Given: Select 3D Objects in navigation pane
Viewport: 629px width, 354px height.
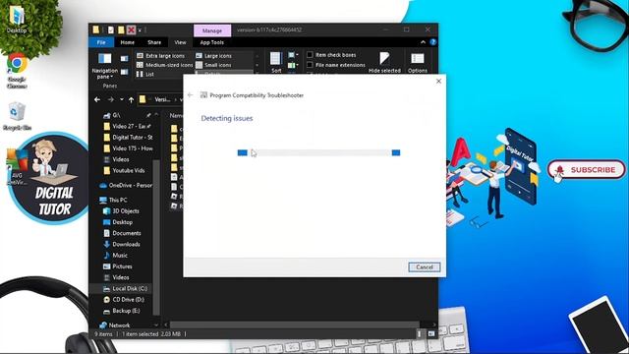Looking at the screenshot, I should (121, 210).
